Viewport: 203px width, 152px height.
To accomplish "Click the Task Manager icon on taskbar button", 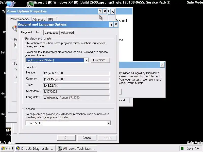I will pyautogui.click(x=60, y=148).
